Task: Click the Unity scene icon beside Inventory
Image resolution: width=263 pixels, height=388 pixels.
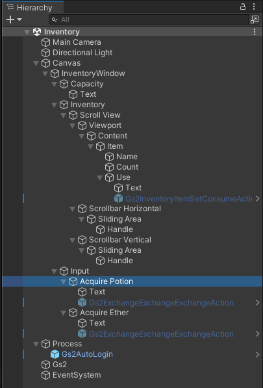Action: (x=37, y=32)
